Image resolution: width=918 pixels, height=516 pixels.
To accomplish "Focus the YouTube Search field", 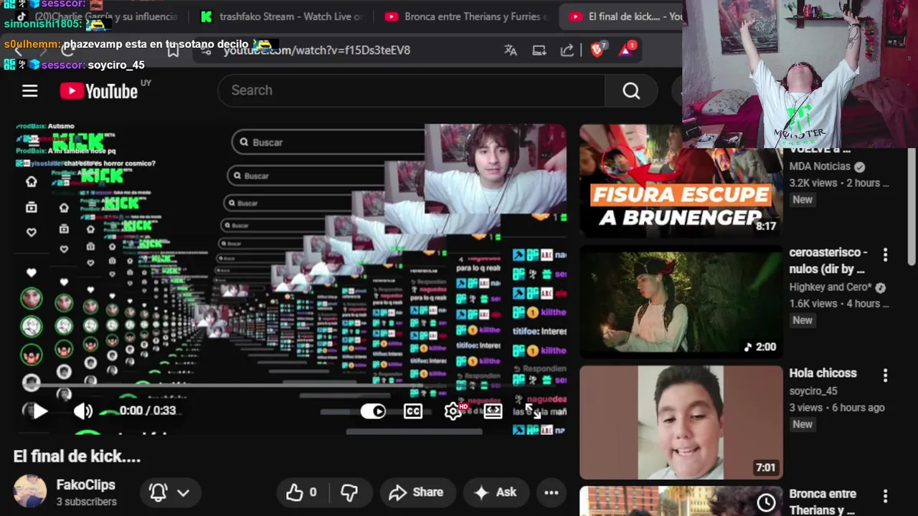I will (x=411, y=90).
